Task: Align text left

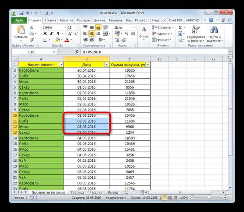Action: click(85, 34)
